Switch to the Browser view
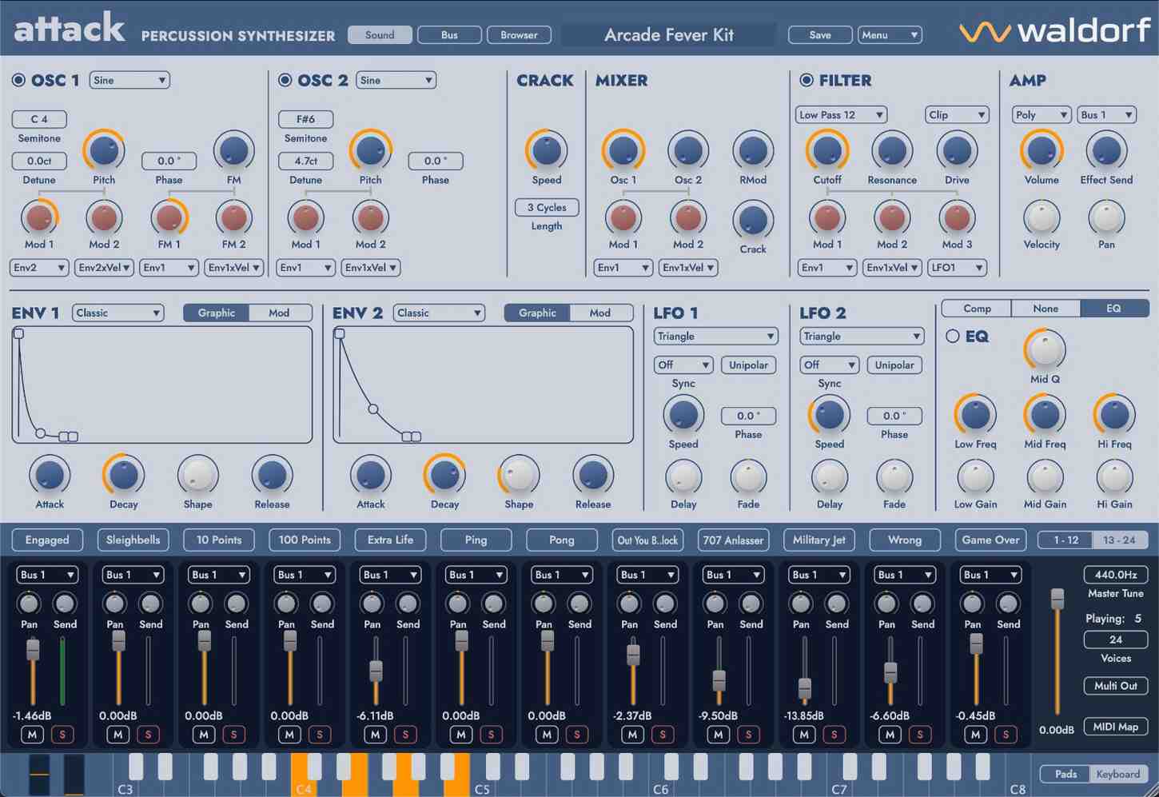The width and height of the screenshot is (1159, 797). [x=519, y=34]
